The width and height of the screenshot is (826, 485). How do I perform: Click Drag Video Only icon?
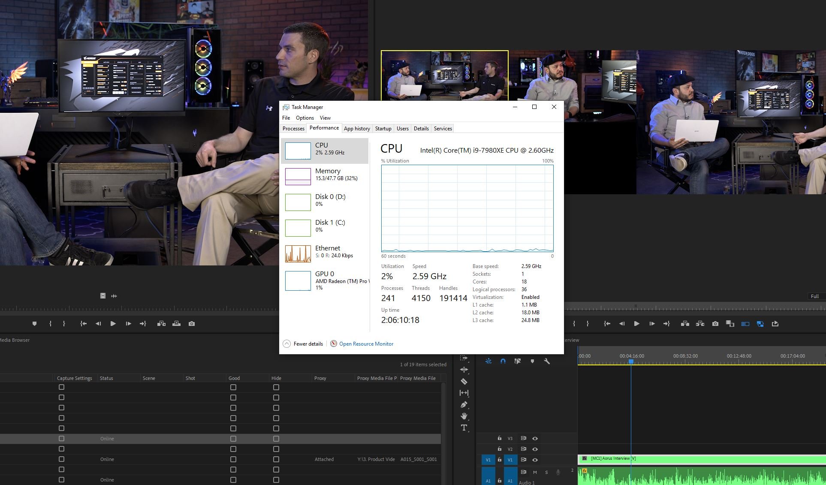coord(103,296)
